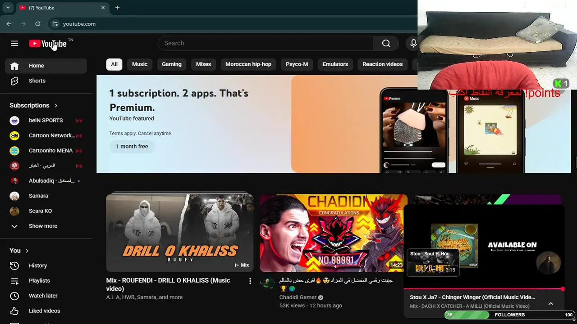The height and width of the screenshot is (324, 577).
Task: Open Chadidi Gamer channel link
Action: pyautogui.click(x=298, y=297)
